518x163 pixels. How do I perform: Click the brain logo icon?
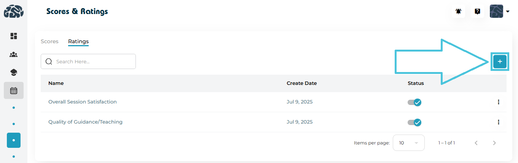tap(14, 11)
